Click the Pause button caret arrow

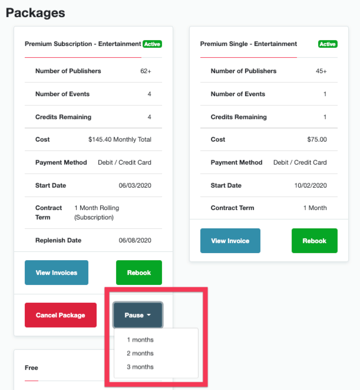(149, 315)
